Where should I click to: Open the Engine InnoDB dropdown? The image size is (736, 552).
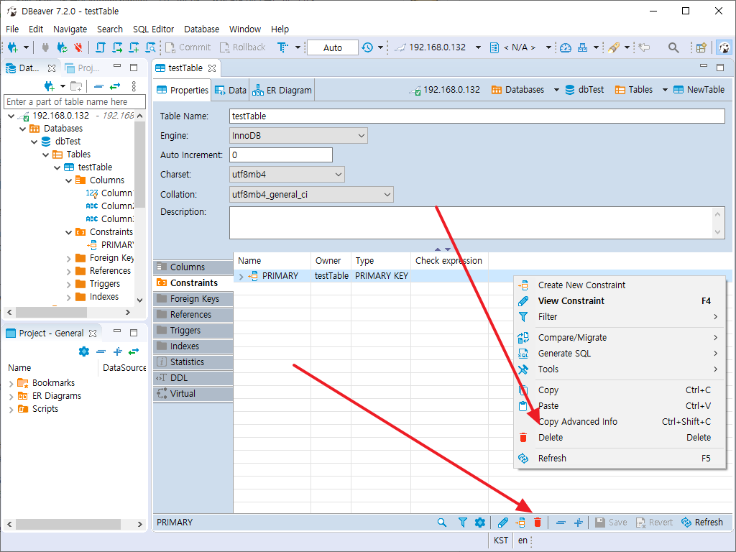pyautogui.click(x=298, y=136)
